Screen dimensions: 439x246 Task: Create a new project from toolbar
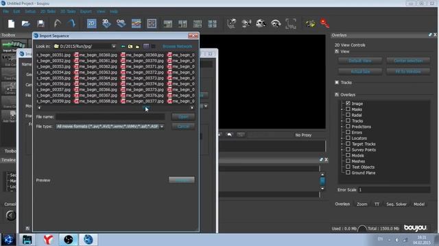(x=11, y=24)
